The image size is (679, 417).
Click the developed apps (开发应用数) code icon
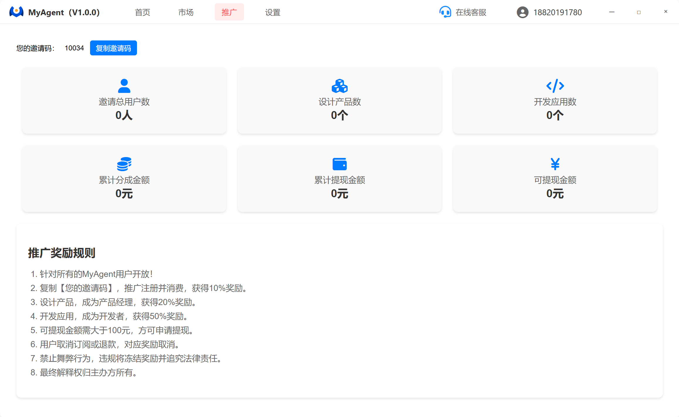(555, 86)
